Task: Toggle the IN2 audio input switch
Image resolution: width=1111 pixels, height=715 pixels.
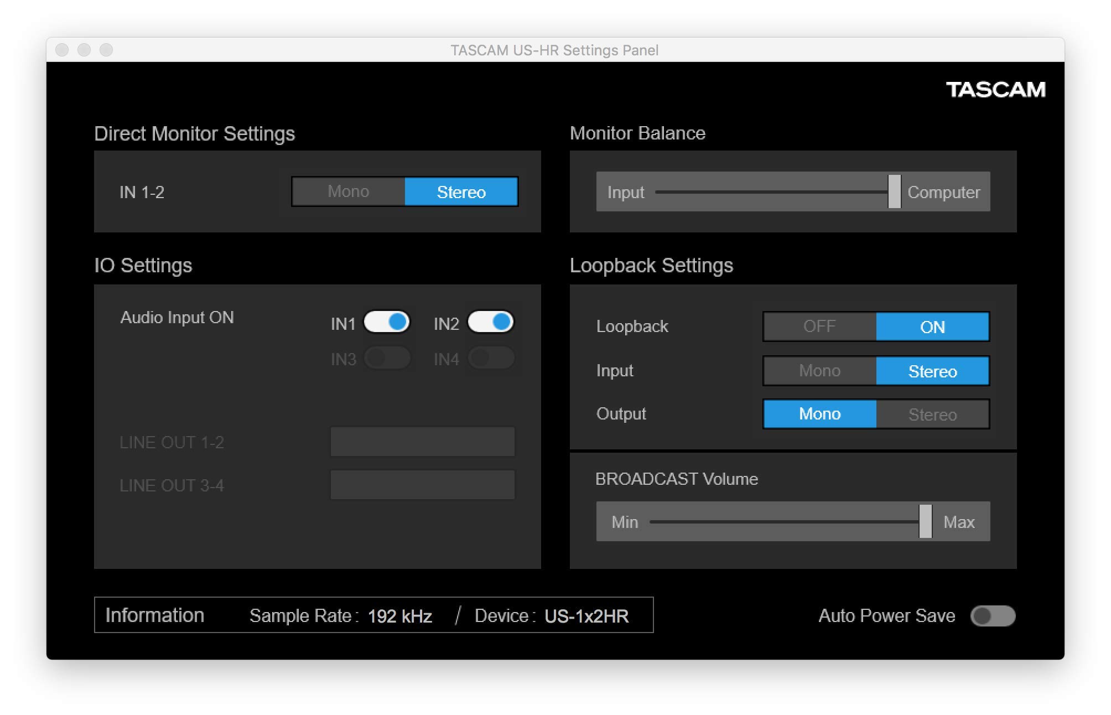Action: click(491, 322)
